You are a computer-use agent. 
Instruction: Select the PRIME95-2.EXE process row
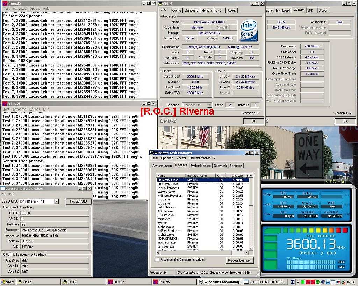click(x=202, y=184)
